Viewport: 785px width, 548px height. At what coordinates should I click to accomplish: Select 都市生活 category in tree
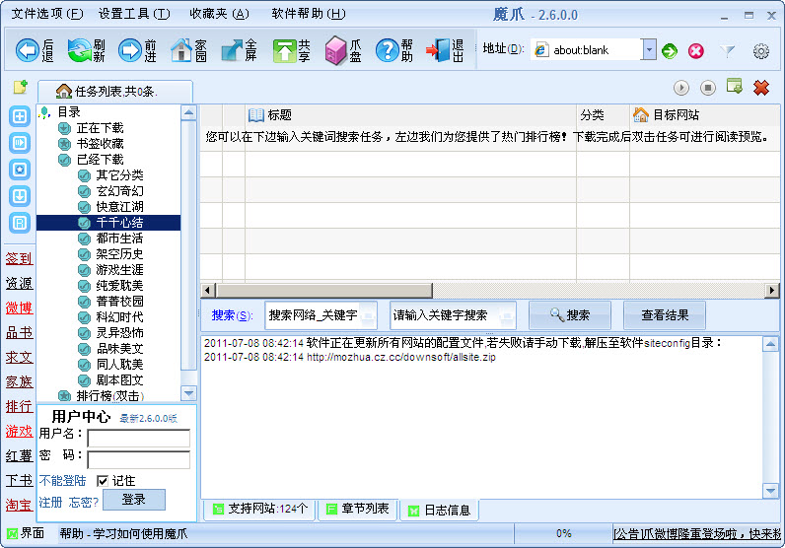pyautogui.click(x=119, y=239)
